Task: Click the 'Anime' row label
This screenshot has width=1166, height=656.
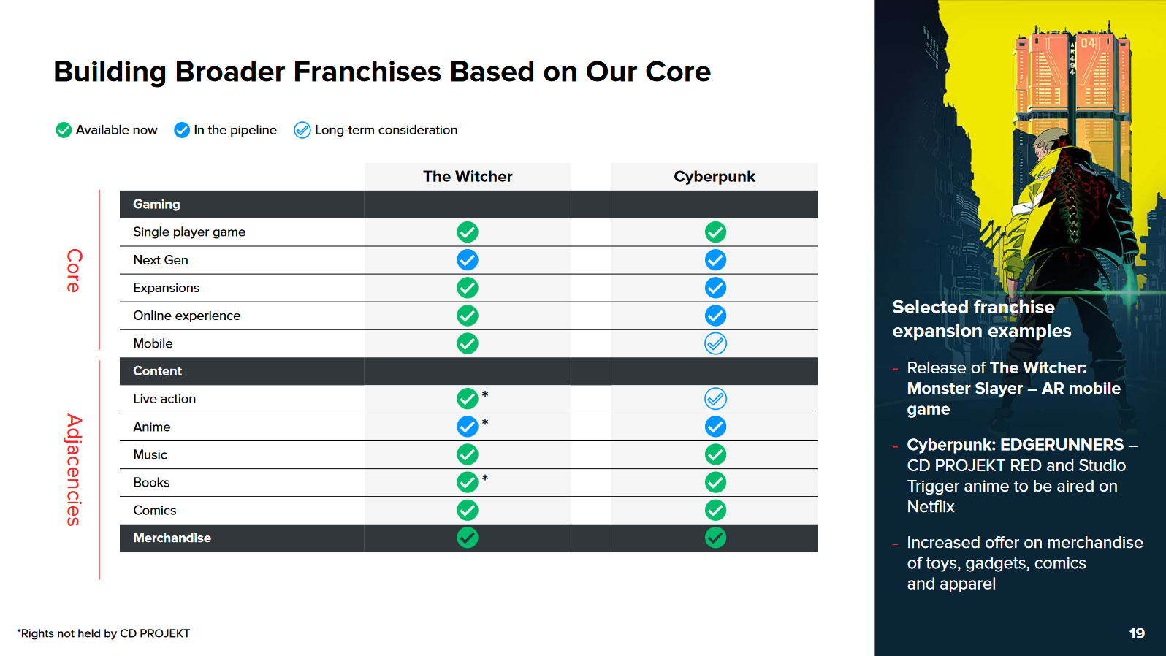Action: click(x=152, y=427)
